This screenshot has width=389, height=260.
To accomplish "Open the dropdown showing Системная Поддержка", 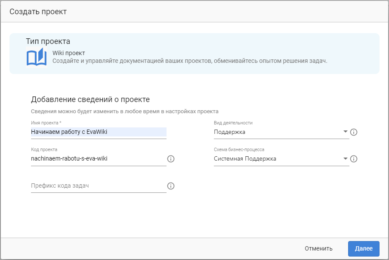I will coord(278,159).
